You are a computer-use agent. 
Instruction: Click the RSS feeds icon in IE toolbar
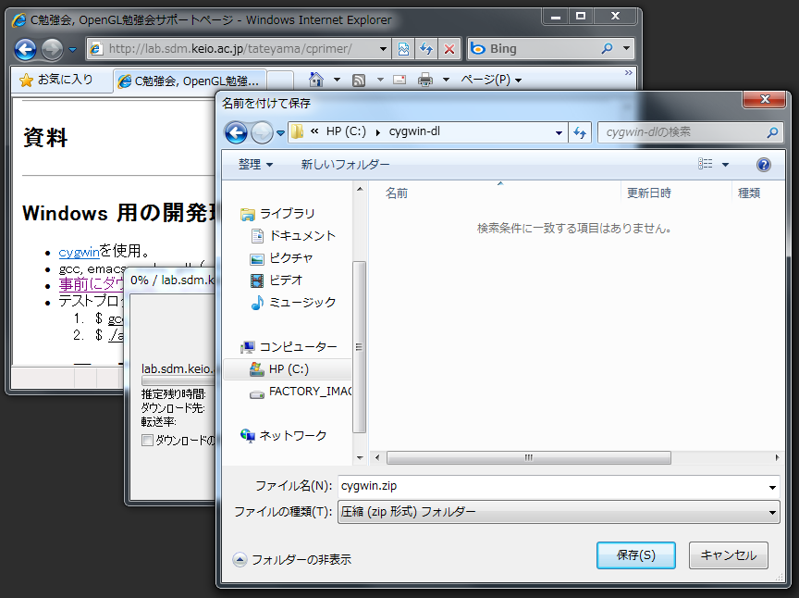(x=359, y=81)
